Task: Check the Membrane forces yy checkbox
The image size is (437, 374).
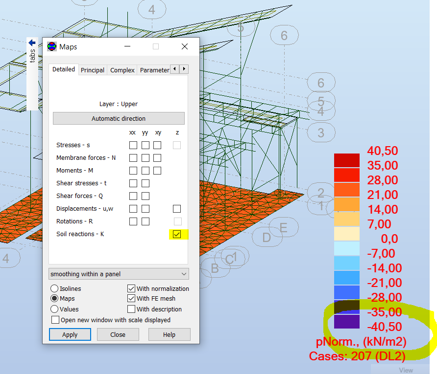Action: click(x=145, y=158)
